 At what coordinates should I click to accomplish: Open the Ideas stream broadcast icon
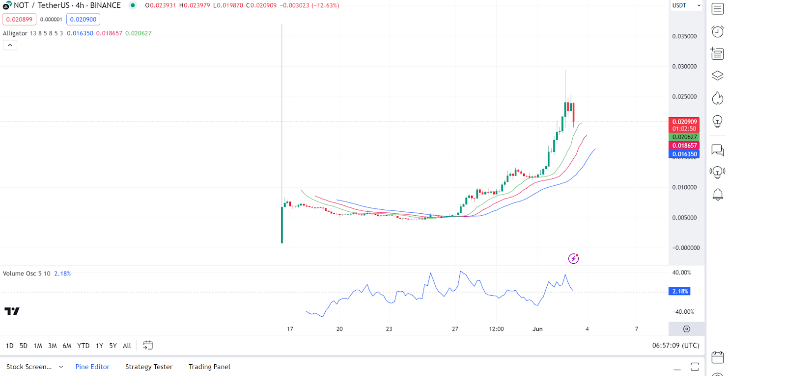pos(718,172)
